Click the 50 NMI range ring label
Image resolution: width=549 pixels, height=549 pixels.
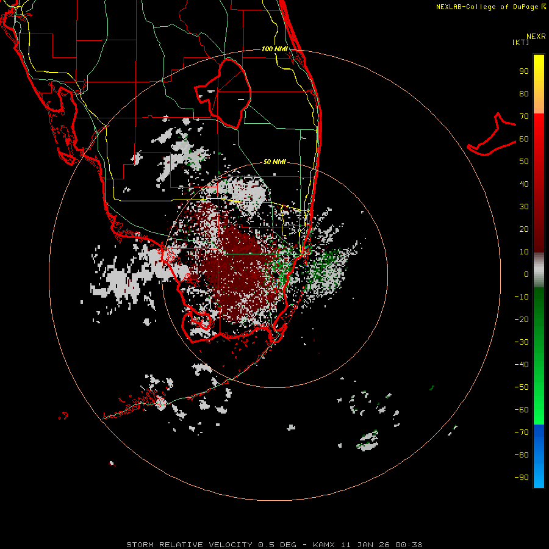click(274, 162)
